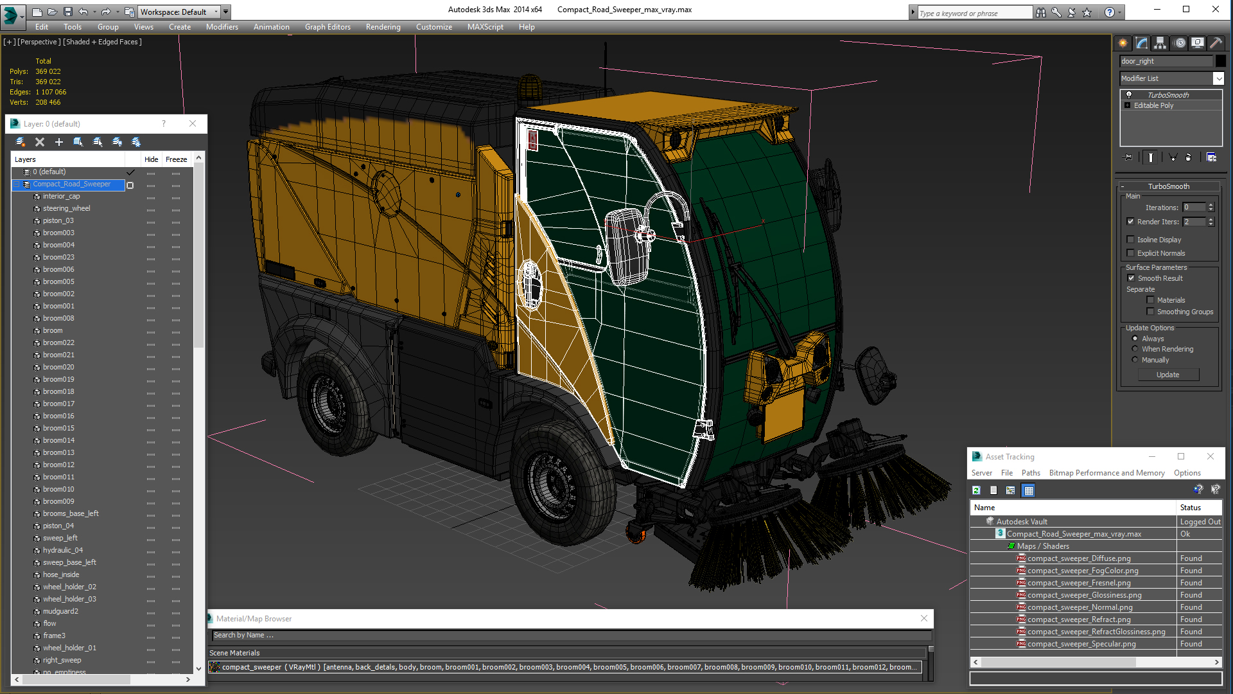This screenshot has width=1233, height=694.
Task: Click the Favorites star icon
Action: 1087,12
